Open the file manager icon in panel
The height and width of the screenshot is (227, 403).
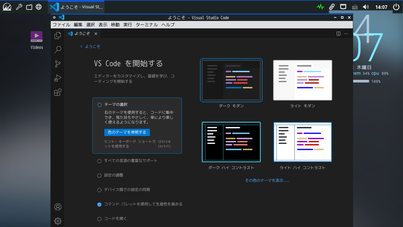click(x=29, y=7)
